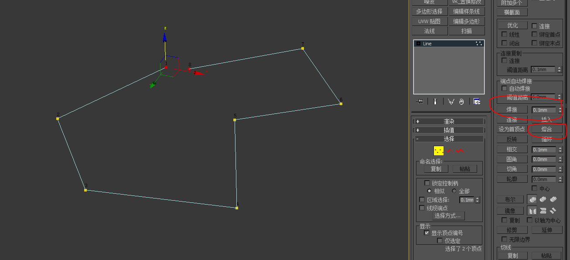Click 多边形选择 modifier button

coord(429,11)
